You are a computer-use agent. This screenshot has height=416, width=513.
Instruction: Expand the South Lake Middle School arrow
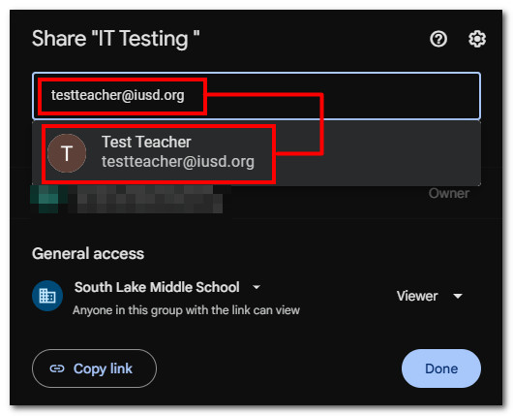tap(256, 287)
